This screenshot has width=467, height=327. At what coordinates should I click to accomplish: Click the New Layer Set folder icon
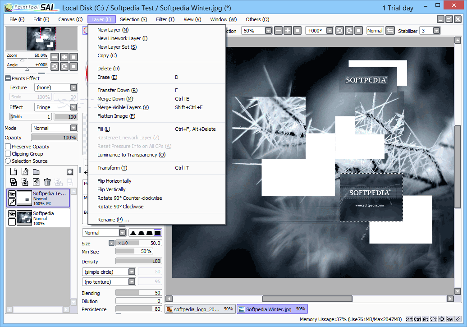tap(36, 172)
